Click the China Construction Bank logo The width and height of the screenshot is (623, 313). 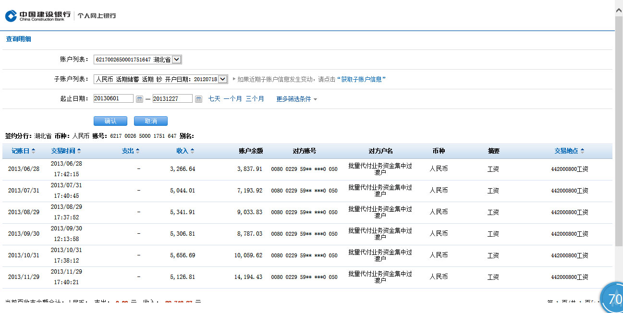click(38, 16)
